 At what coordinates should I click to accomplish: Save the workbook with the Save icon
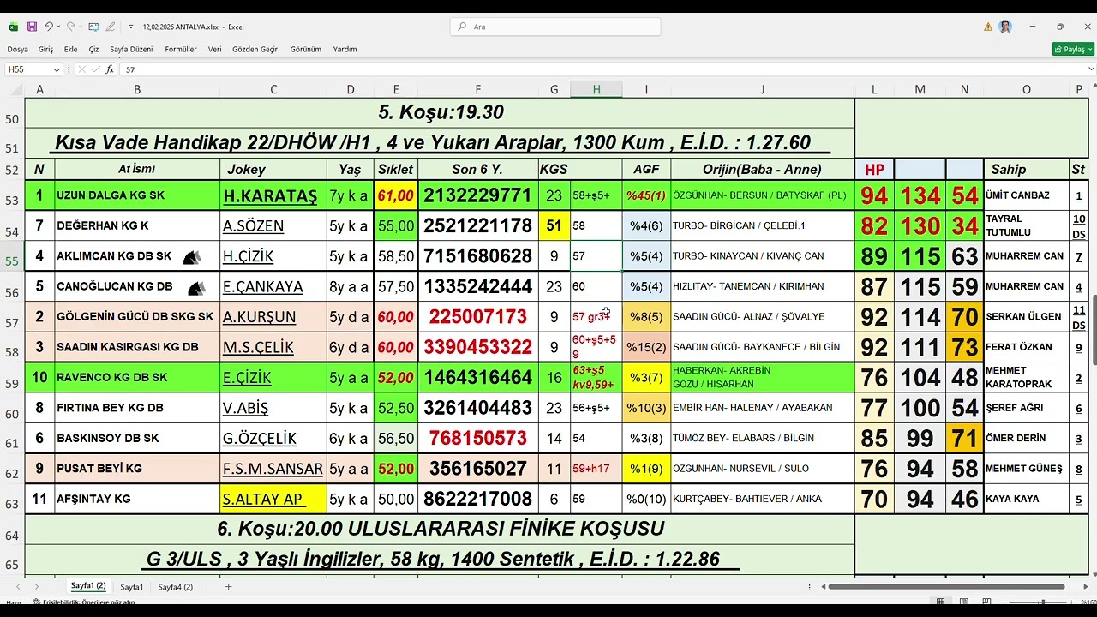[32, 27]
